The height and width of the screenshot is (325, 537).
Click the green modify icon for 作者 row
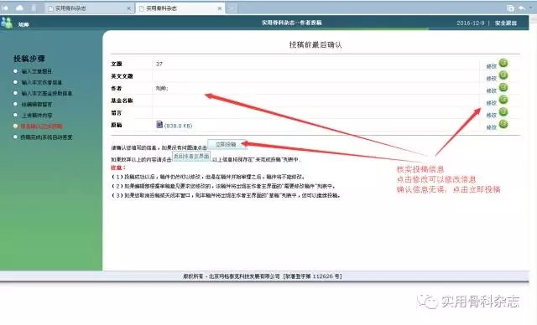pos(503,87)
